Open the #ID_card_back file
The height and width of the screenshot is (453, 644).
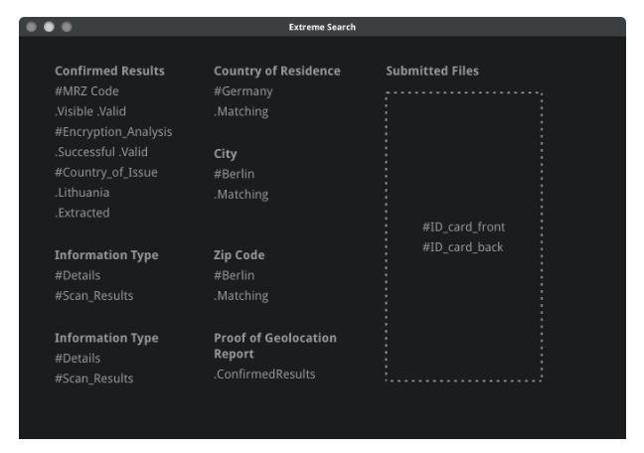tap(463, 247)
